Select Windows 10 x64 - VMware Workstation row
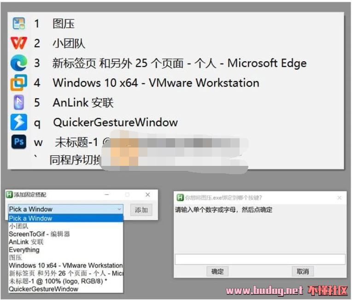352x300 pixels. pos(65,265)
